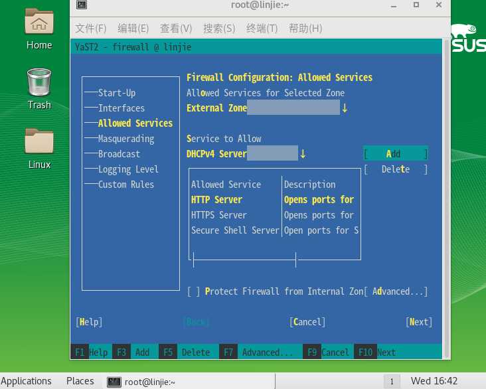Click the terminal icon in the taskbar
Viewport: 486px width, 389px height.
point(114,382)
